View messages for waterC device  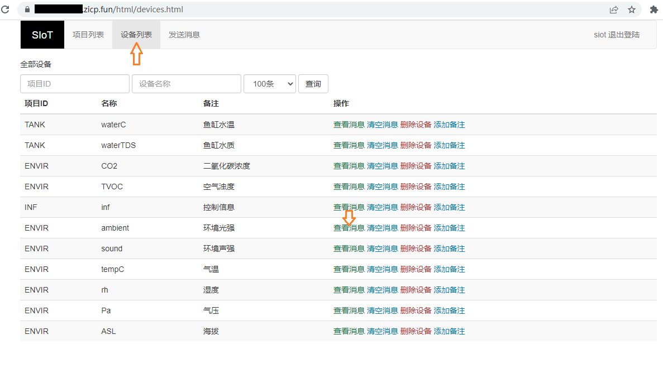[x=349, y=125]
